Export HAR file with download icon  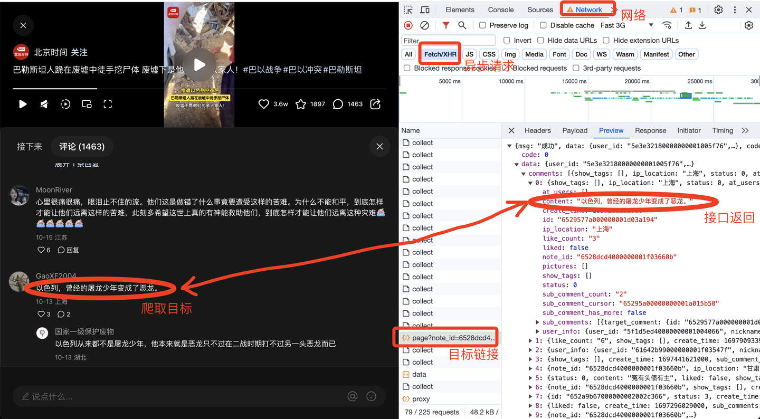(702, 25)
